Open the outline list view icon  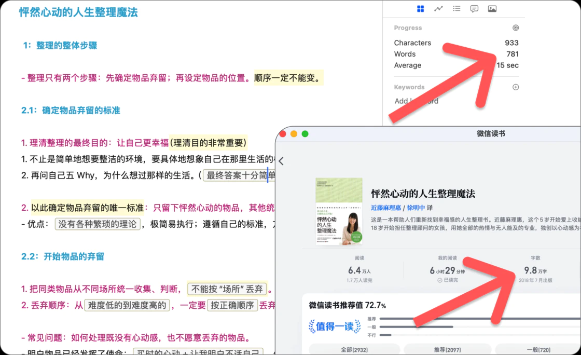click(456, 8)
